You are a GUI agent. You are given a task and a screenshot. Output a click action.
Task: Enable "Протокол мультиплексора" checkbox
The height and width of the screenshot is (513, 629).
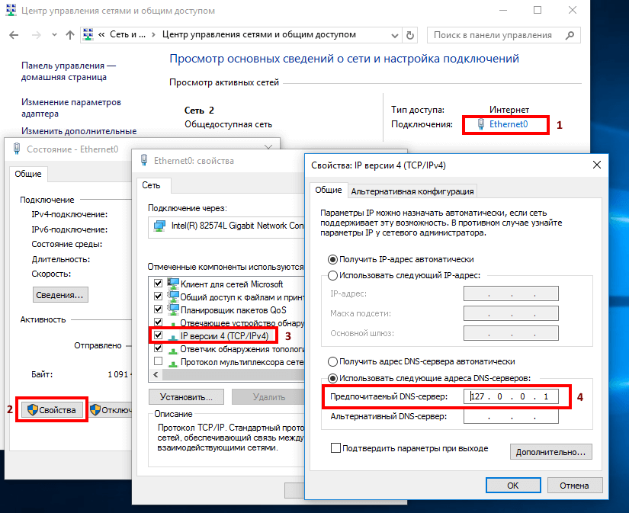tap(158, 361)
